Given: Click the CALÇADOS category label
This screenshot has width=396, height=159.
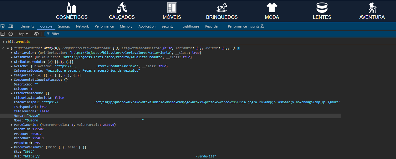Looking at the screenshot, I should click(122, 17).
